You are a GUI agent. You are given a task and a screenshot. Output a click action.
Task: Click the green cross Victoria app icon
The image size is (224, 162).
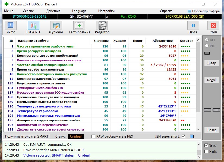(7, 4)
